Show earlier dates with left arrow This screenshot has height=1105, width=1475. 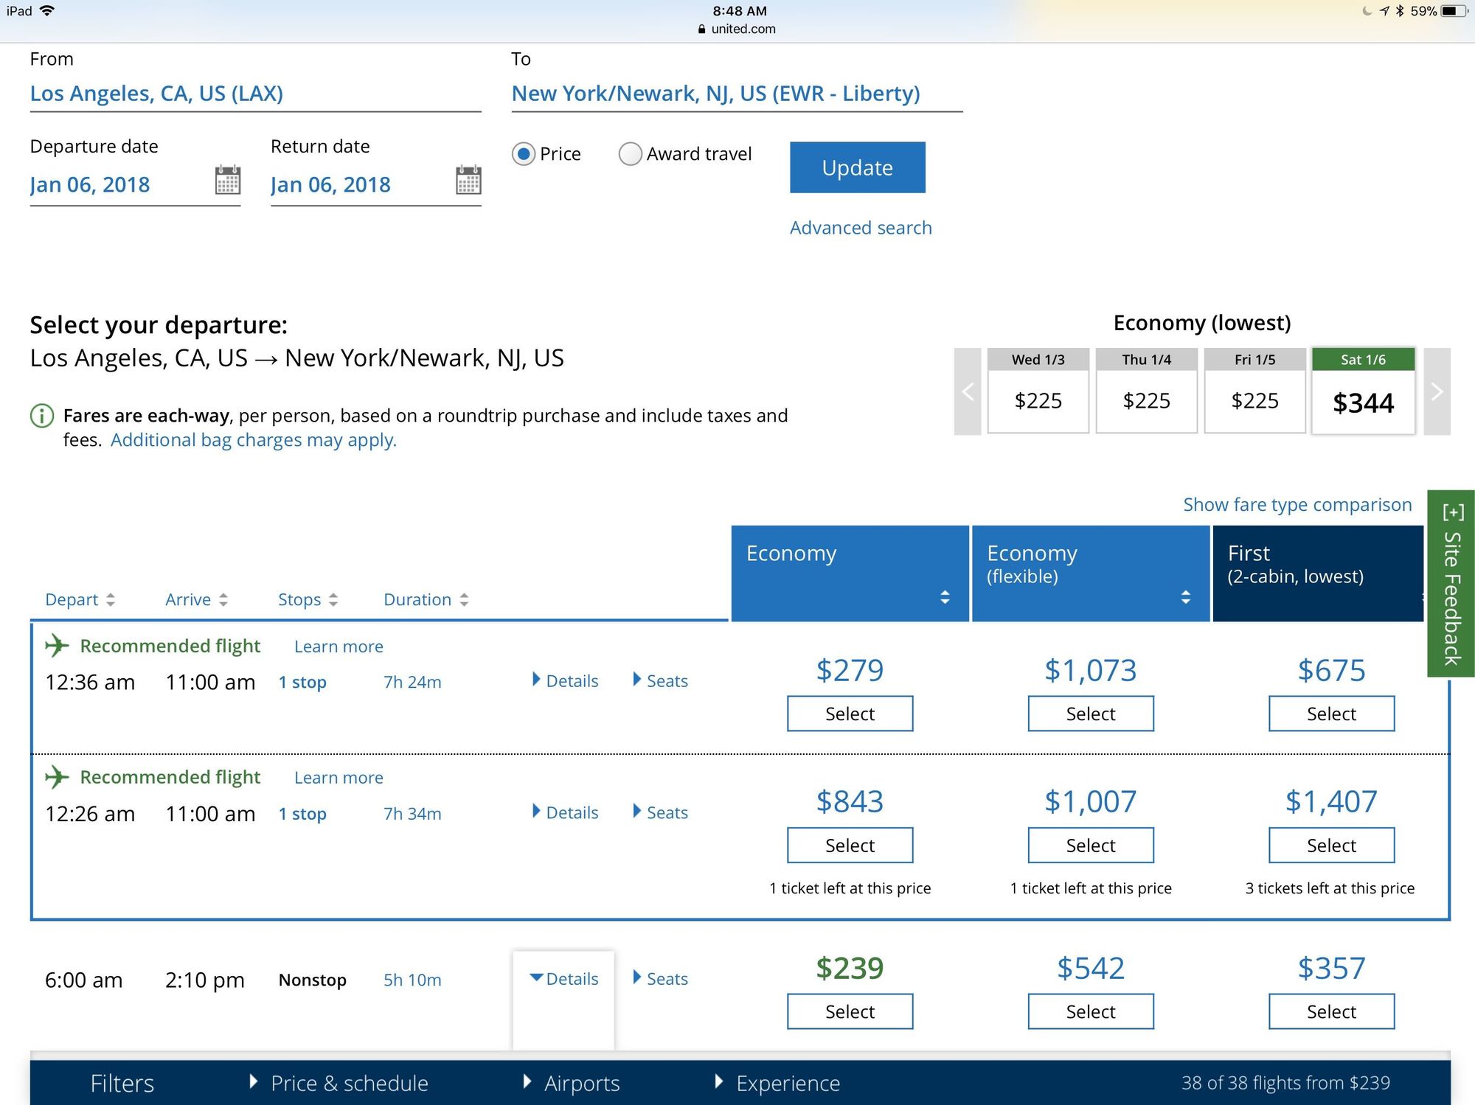coord(968,391)
